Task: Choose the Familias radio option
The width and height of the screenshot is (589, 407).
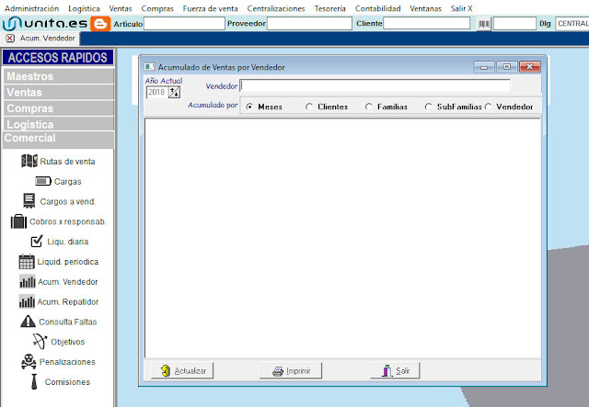Action: (368, 107)
